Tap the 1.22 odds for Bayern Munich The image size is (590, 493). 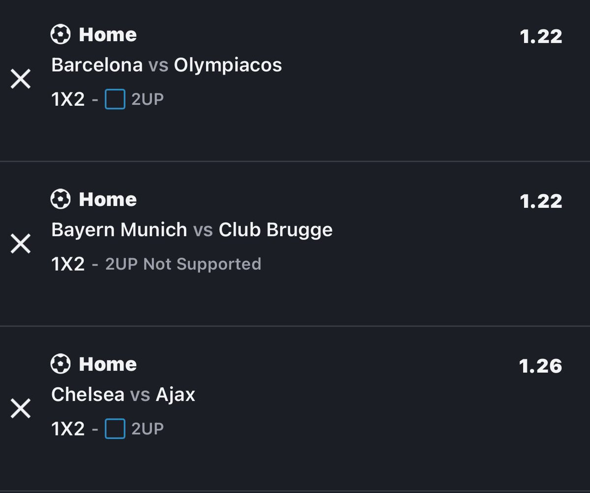pos(541,201)
